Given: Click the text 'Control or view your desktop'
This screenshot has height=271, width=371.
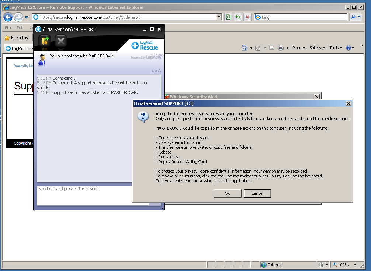Looking at the screenshot, I should click(x=184, y=138).
